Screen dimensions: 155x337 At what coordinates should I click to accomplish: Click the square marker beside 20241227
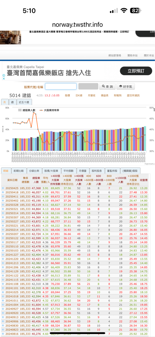coord(3,255)
